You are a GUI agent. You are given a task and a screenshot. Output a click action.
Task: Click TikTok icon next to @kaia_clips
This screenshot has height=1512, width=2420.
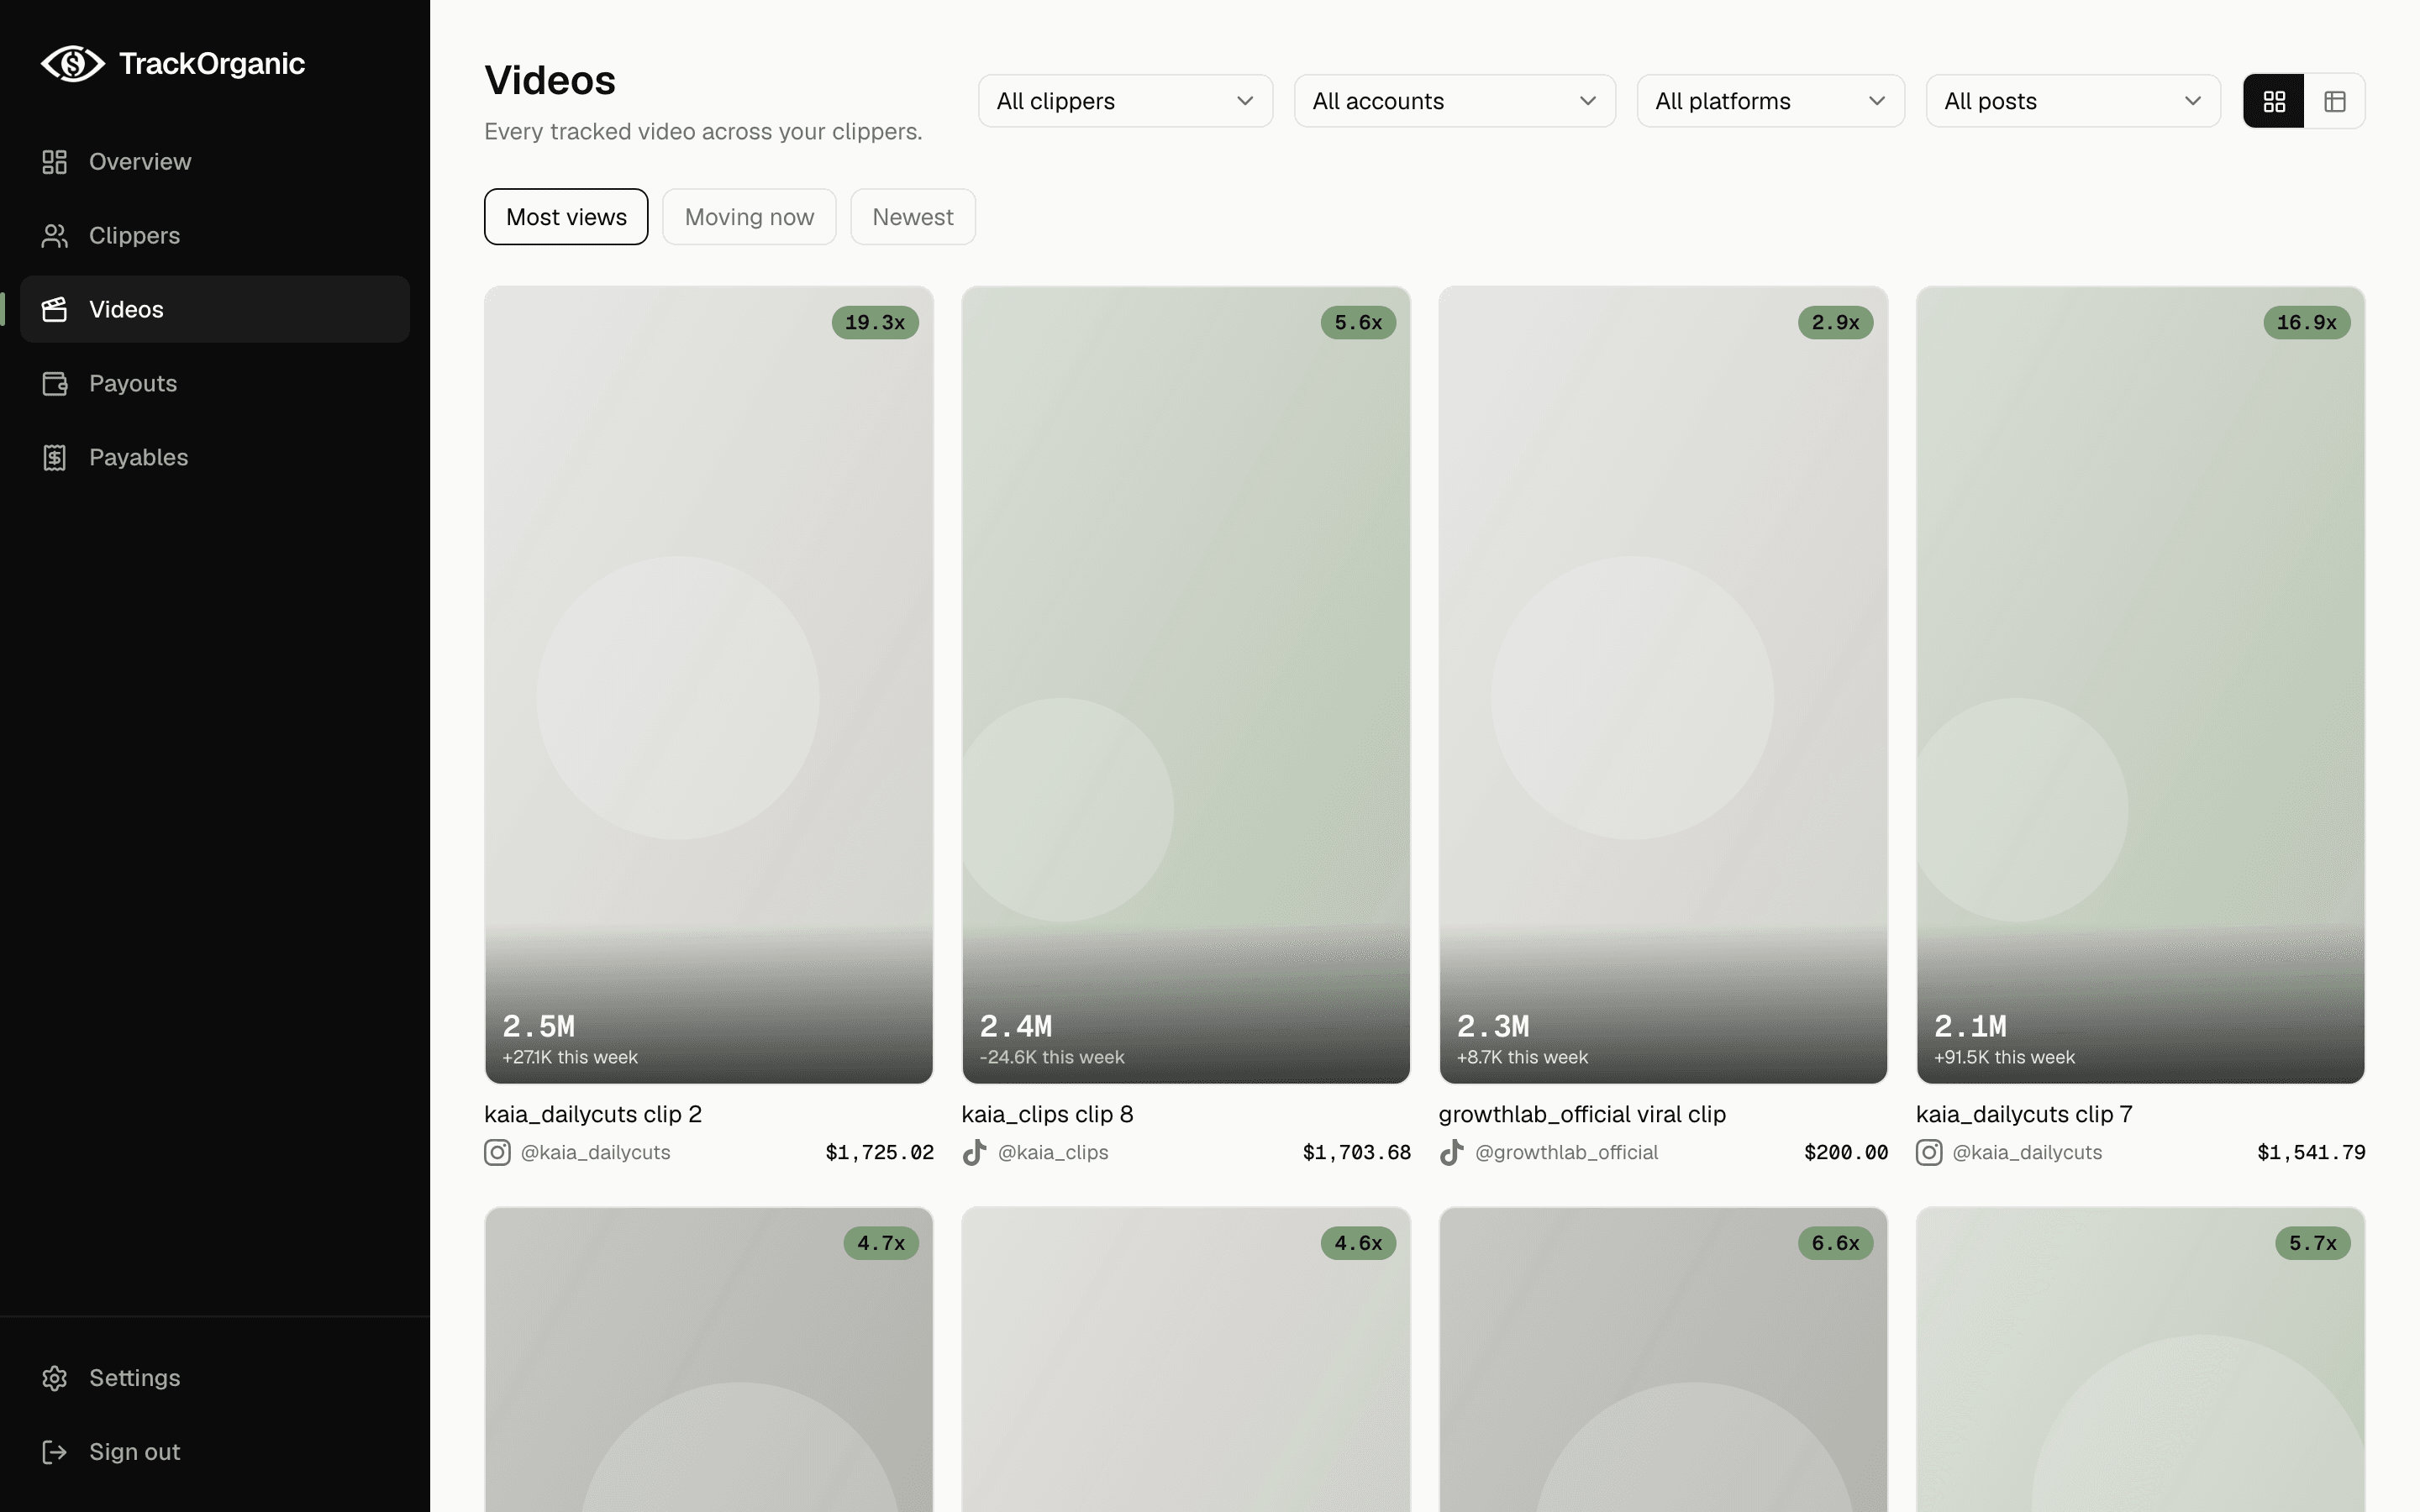click(974, 1153)
